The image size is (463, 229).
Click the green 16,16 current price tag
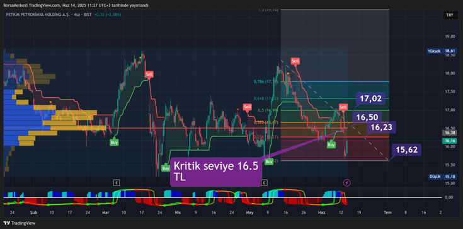[x=450, y=141]
